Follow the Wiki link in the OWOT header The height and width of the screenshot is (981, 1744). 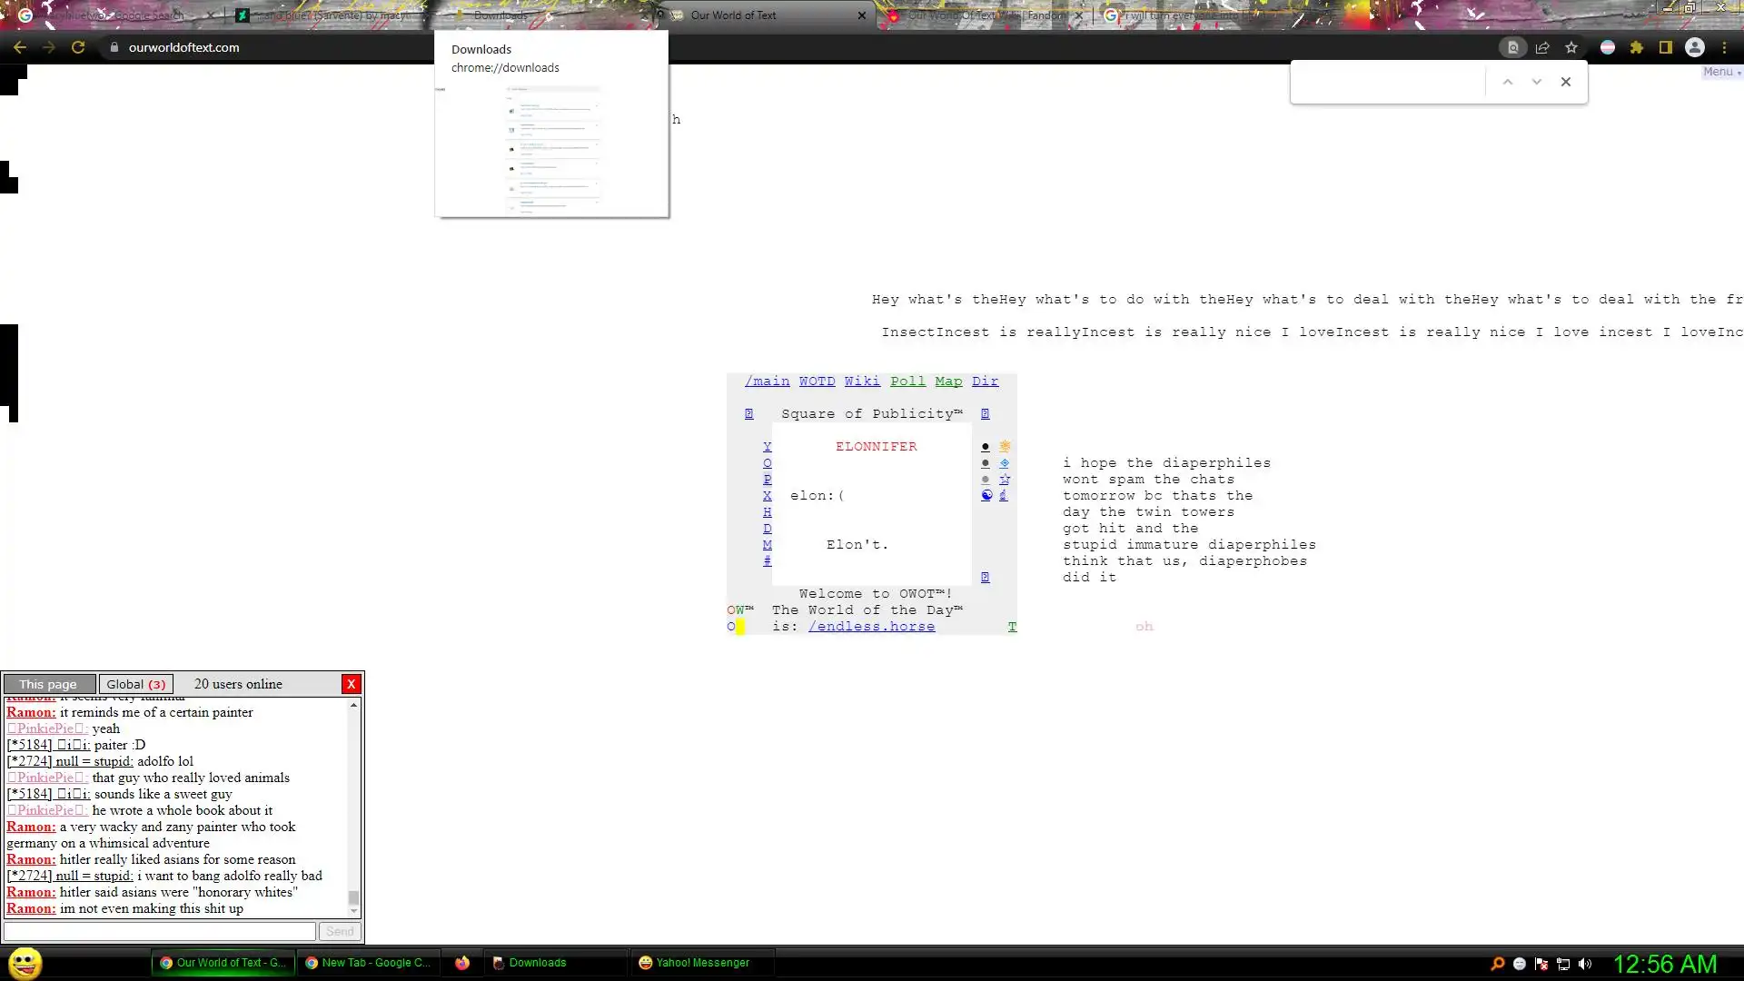click(861, 381)
